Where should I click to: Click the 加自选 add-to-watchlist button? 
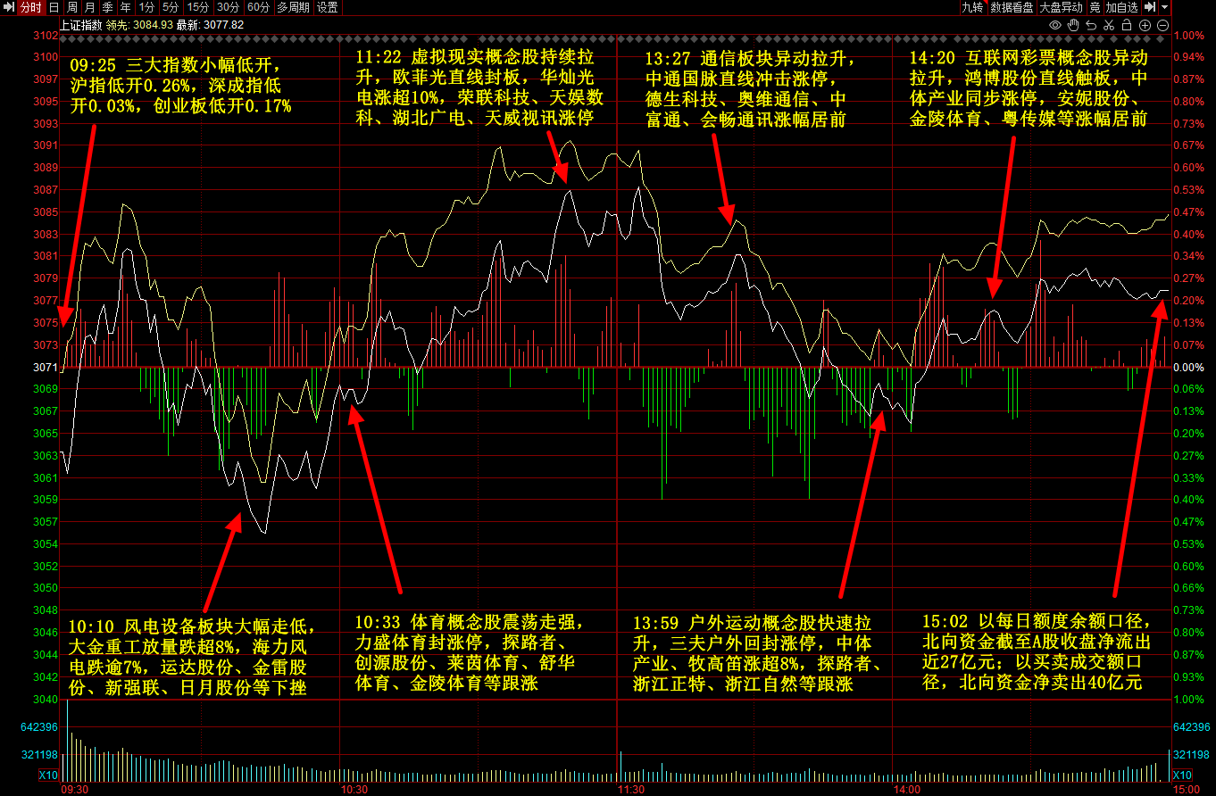1121,7
